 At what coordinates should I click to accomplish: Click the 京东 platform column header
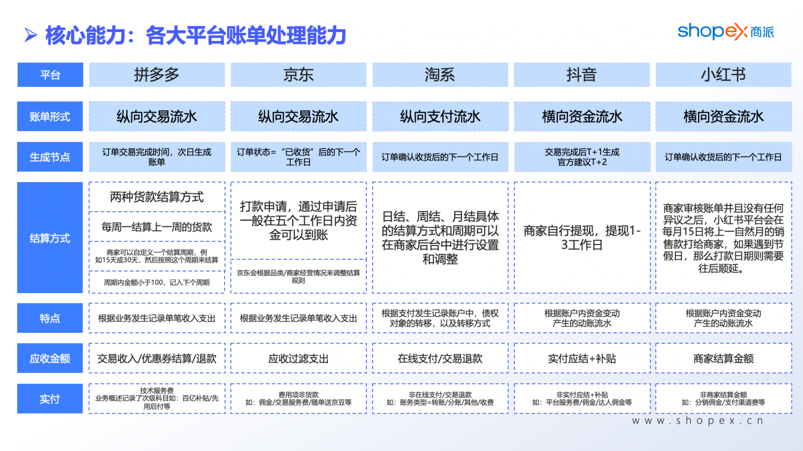[x=298, y=75]
